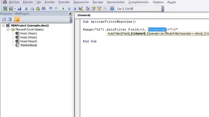The width and height of the screenshot is (209, 117).
Task: Click the Break (pause) icon
Action: point(69,9)
